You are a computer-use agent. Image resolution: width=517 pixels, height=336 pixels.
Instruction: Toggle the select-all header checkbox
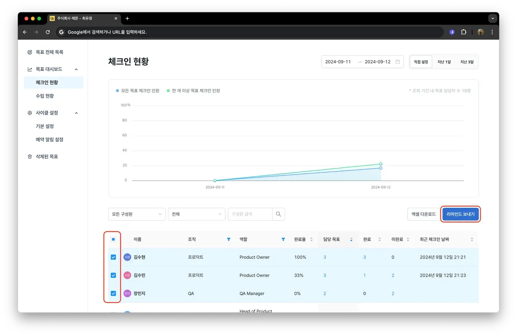(113, 239)
